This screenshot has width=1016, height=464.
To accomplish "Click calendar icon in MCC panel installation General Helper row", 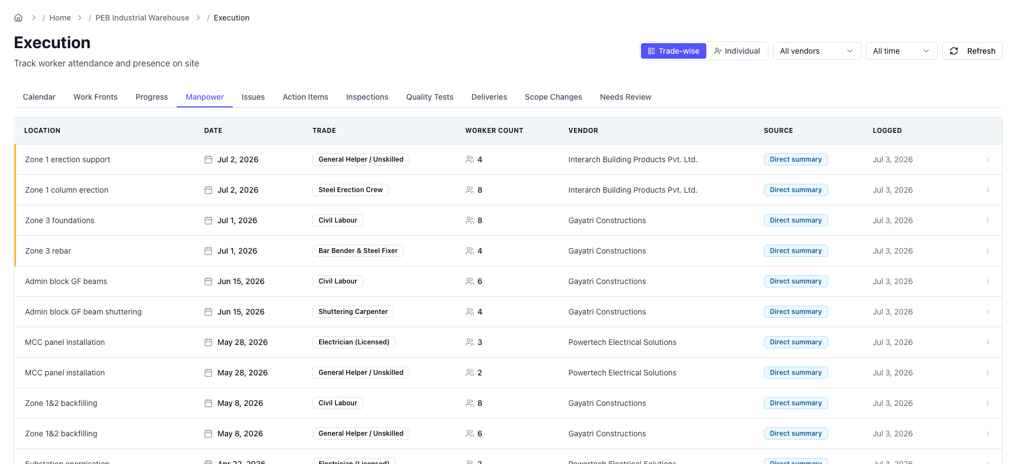I will 208,373.
